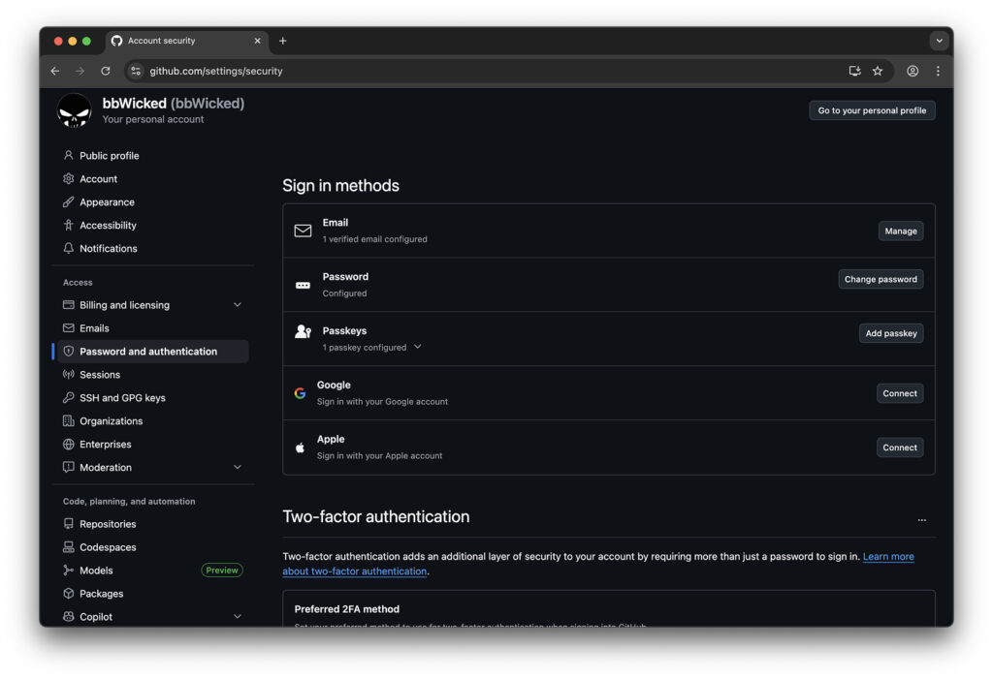The image size is (993, 679).
Task: Open Emails settings page
Action: (152, 327)
